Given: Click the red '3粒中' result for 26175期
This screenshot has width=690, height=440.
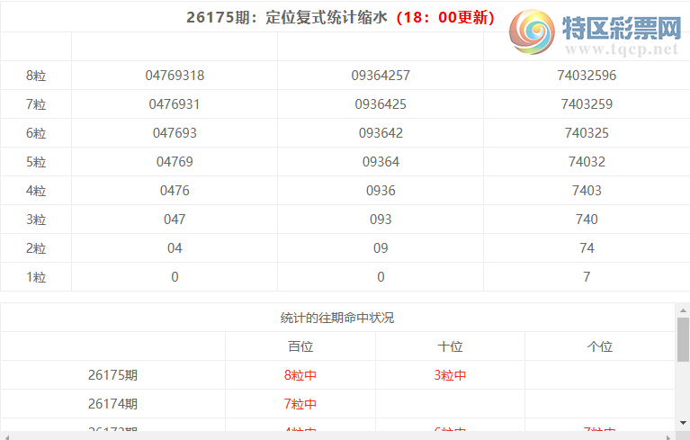Looking at the screenshot, I should 450,375.
